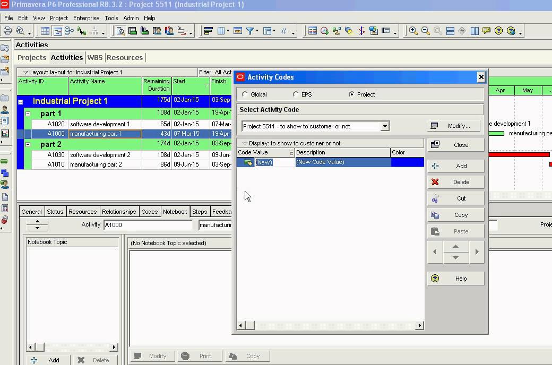Screen dimensions: 552x365
Task: Select the EPS radio button
Action: [296, 94]
